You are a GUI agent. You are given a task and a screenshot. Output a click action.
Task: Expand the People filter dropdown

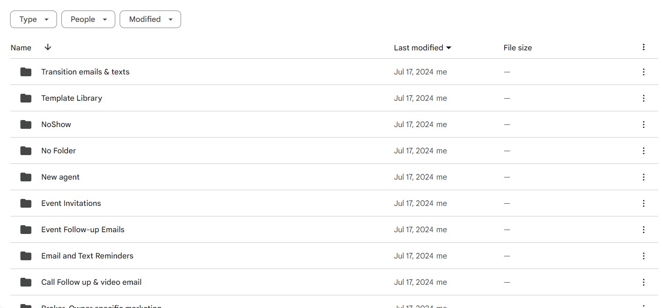coord(88,19)
